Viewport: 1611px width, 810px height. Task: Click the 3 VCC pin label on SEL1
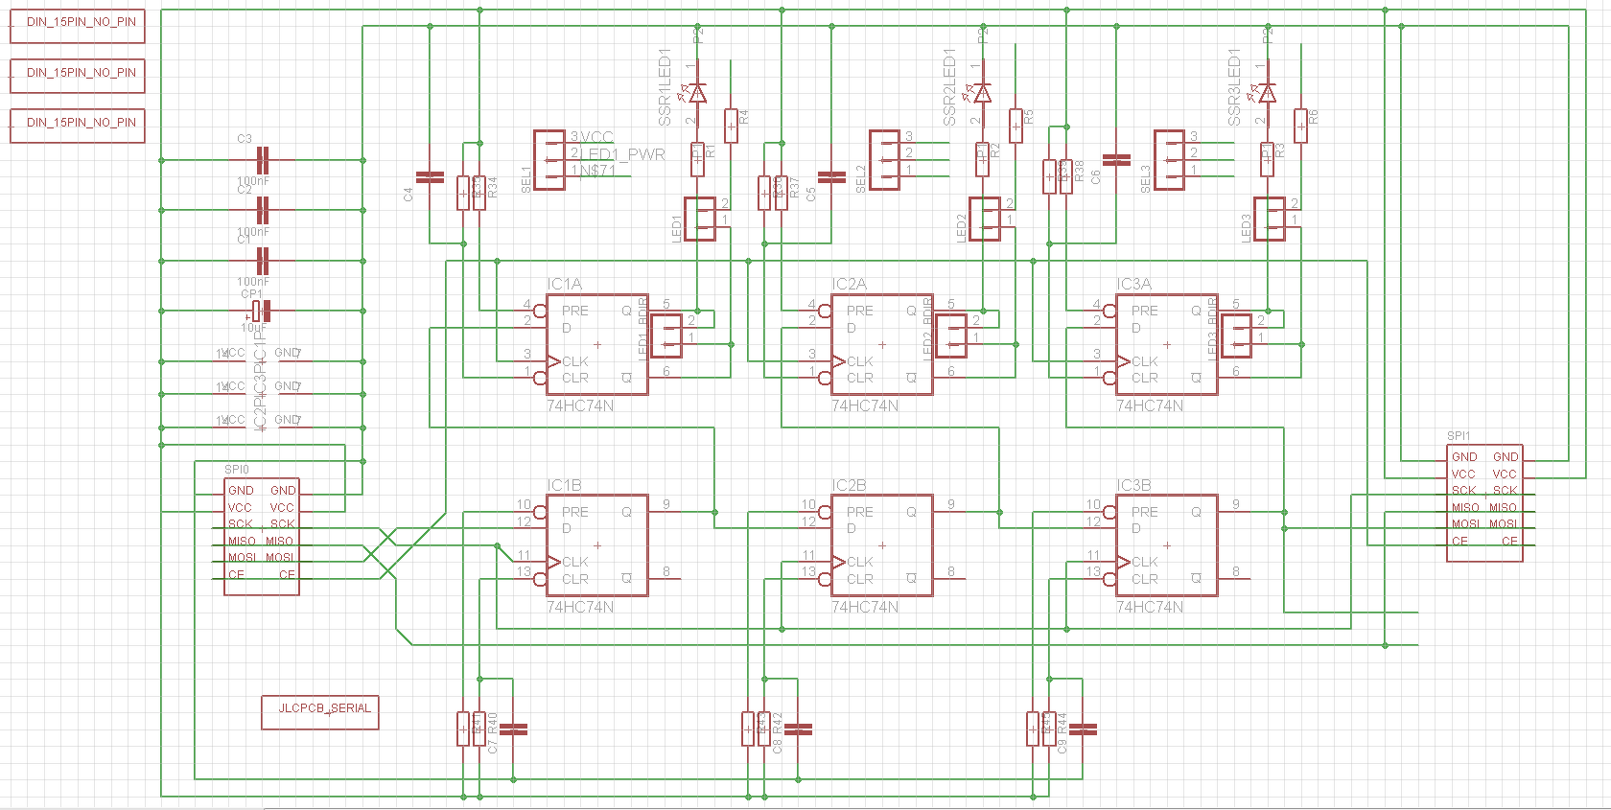coord(592,137)
